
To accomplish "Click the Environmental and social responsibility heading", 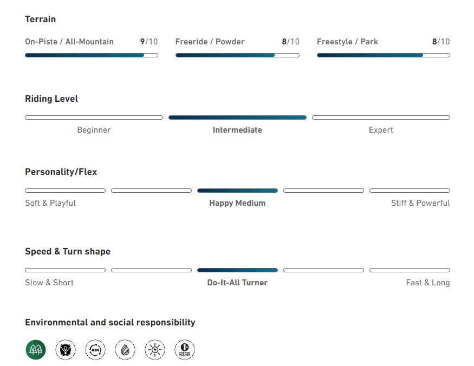I will point(110,322).
